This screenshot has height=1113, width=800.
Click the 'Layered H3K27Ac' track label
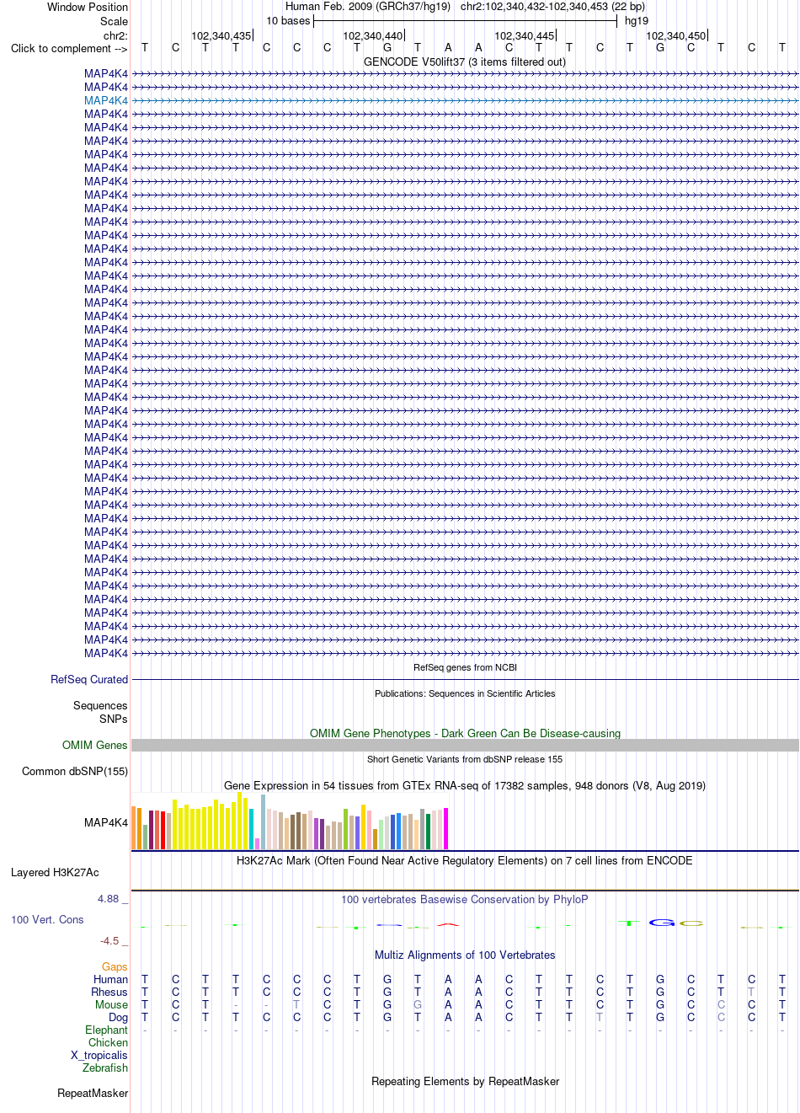point(55,872)
